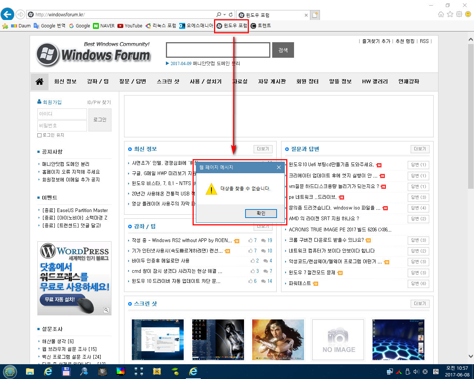Viewport: 474px width, 379px height.
Task: Open File Explorer folder icon in taskbar
Action: [x=30, y=372]
